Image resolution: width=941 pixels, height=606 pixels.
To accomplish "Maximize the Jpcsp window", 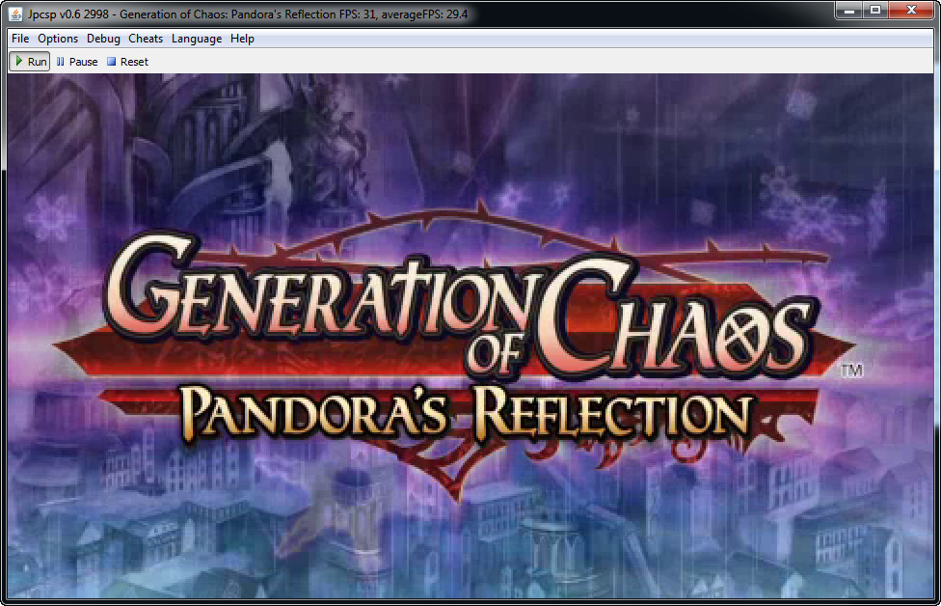I will coord(875,11).
